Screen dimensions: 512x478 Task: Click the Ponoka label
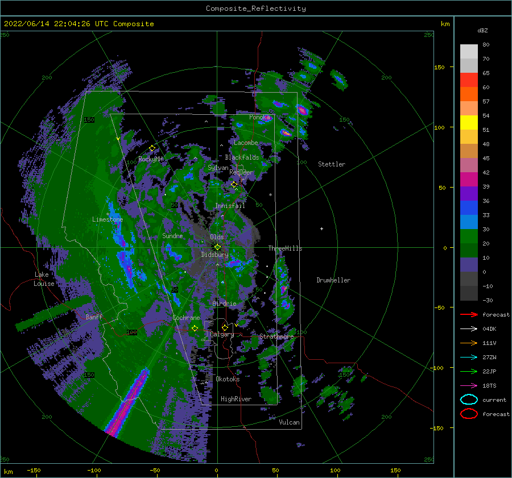pyautogui.click(x=259, y=117)
